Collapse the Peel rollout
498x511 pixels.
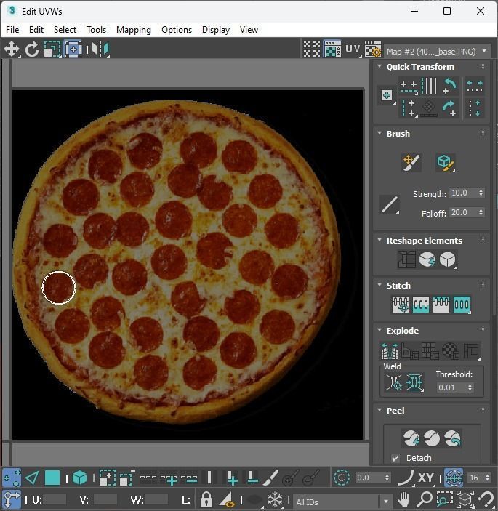(x=379, y=410)
